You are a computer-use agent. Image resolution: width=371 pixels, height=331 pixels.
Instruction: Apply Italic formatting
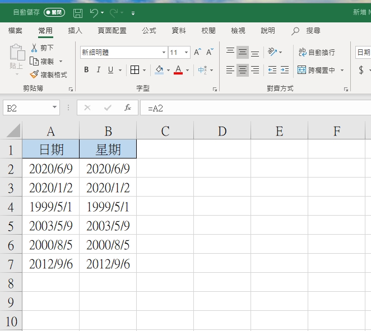click(x=99, y=70)
